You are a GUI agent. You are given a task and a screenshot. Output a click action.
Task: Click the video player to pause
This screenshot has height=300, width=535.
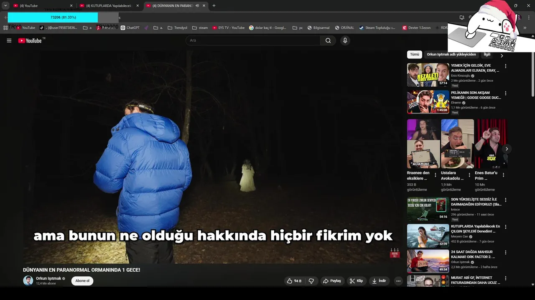coord(213,157)
